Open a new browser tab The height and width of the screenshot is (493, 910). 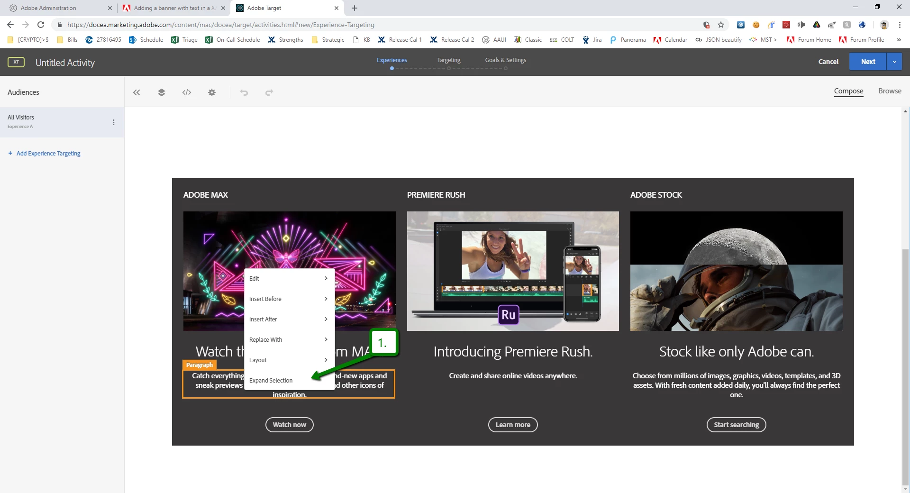coord(355,8)
